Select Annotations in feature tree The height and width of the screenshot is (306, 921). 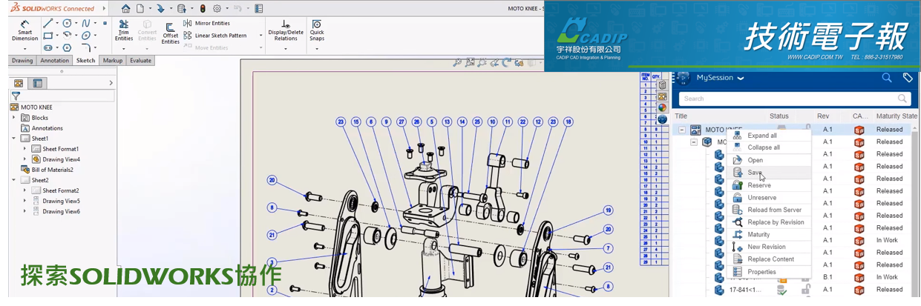[42, 128]
